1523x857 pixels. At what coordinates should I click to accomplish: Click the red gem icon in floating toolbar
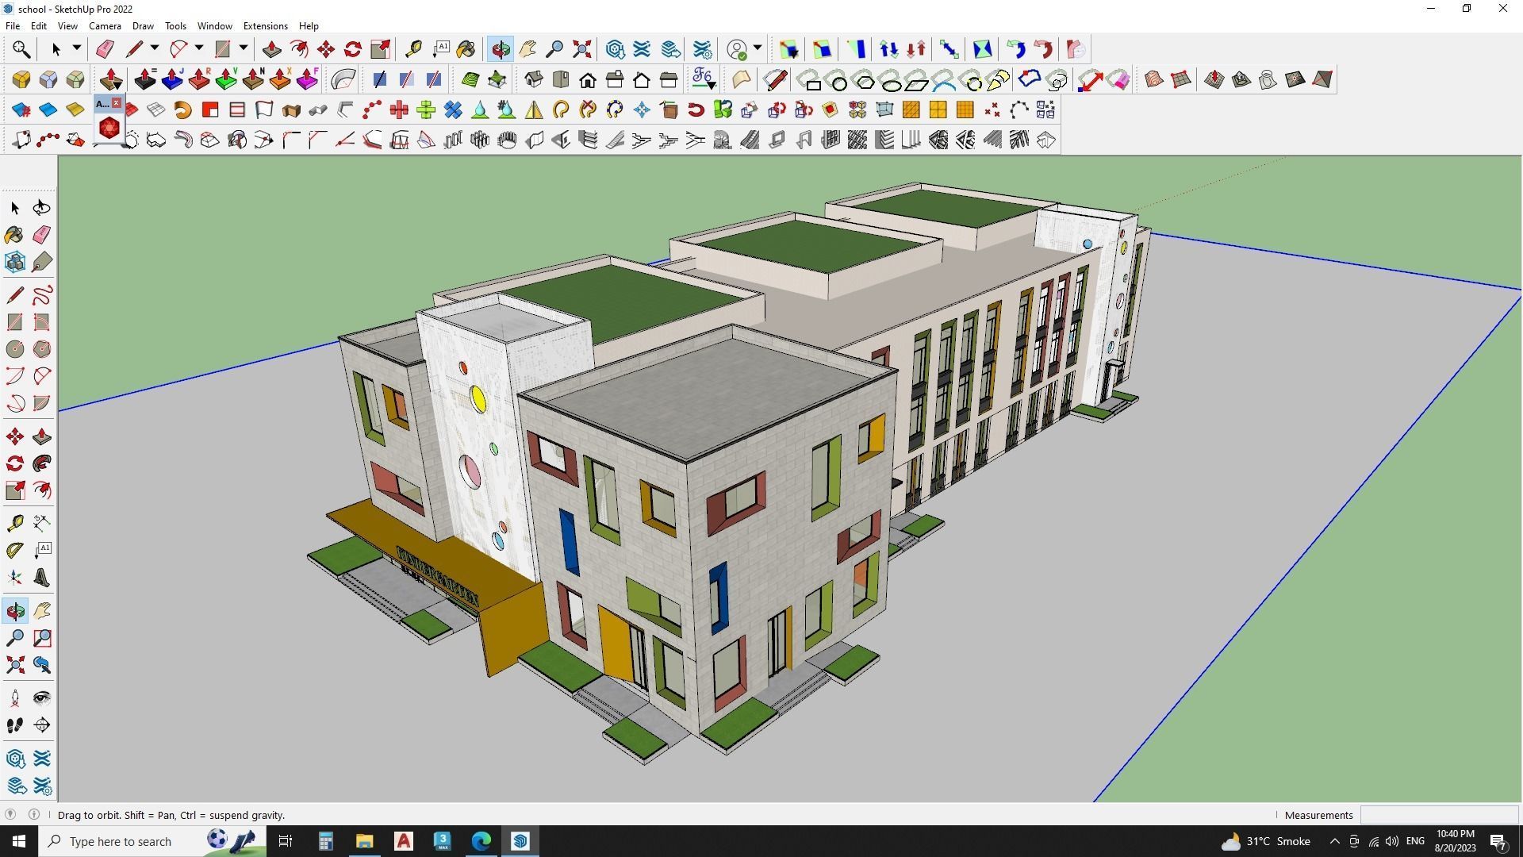(x=109, y=128)
